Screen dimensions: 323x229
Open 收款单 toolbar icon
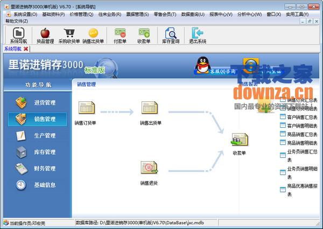coord(144,35)
